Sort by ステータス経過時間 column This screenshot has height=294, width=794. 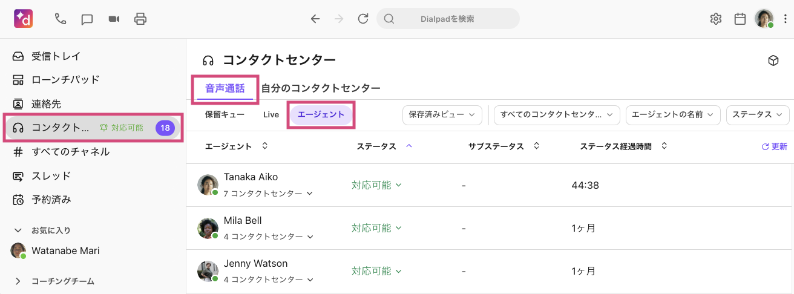pos(664,146)
